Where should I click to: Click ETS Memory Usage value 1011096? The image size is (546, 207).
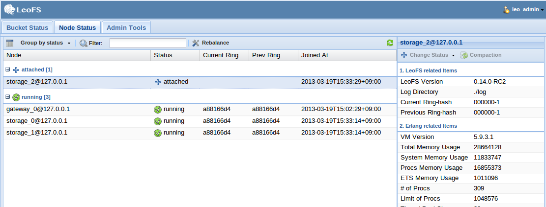tap(486, 178)
